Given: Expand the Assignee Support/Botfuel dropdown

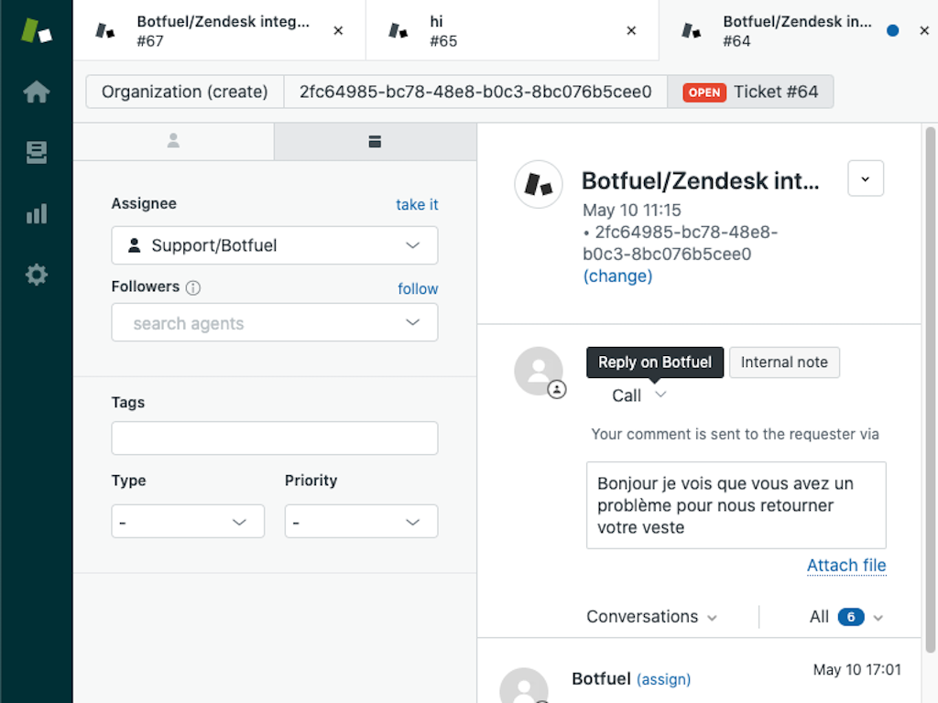Looking at the screenshot, I should pos(275,245).
